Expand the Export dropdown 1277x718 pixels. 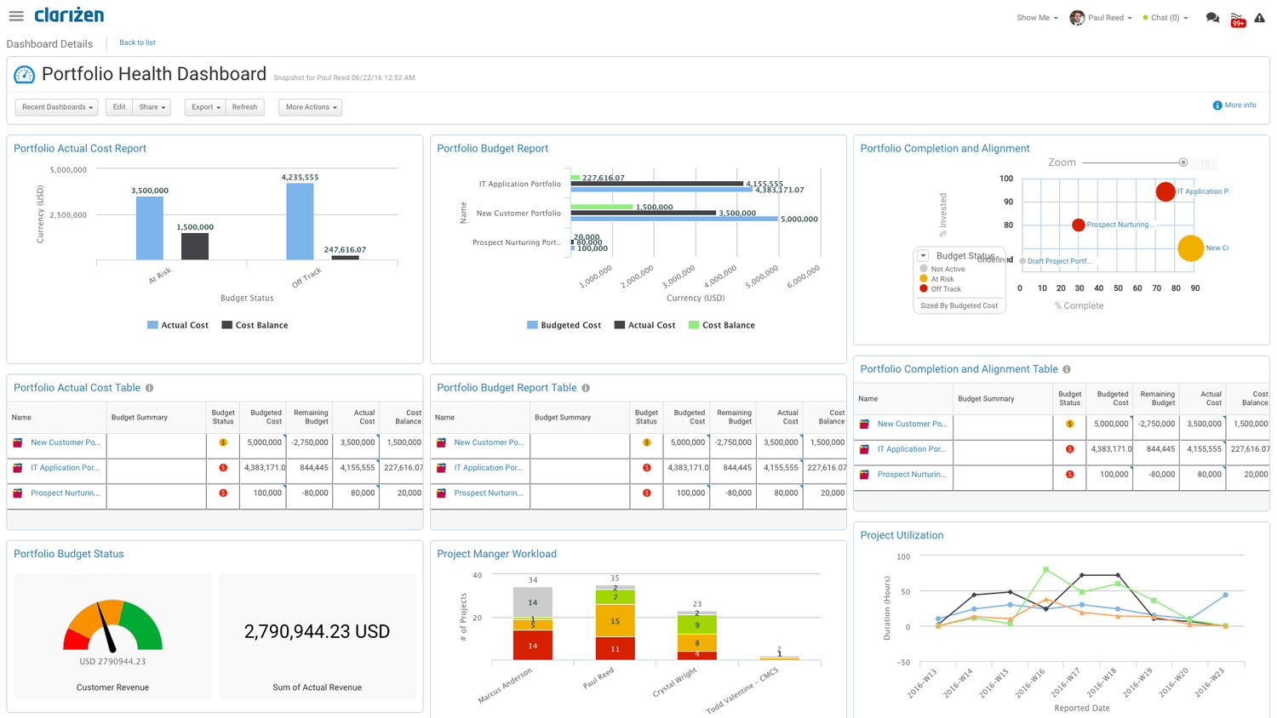(204, 107)
